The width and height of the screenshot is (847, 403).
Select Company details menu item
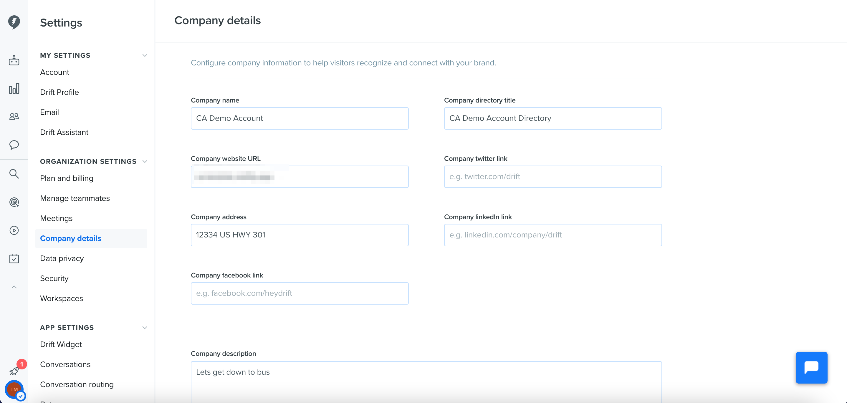(x=91, y=239)
